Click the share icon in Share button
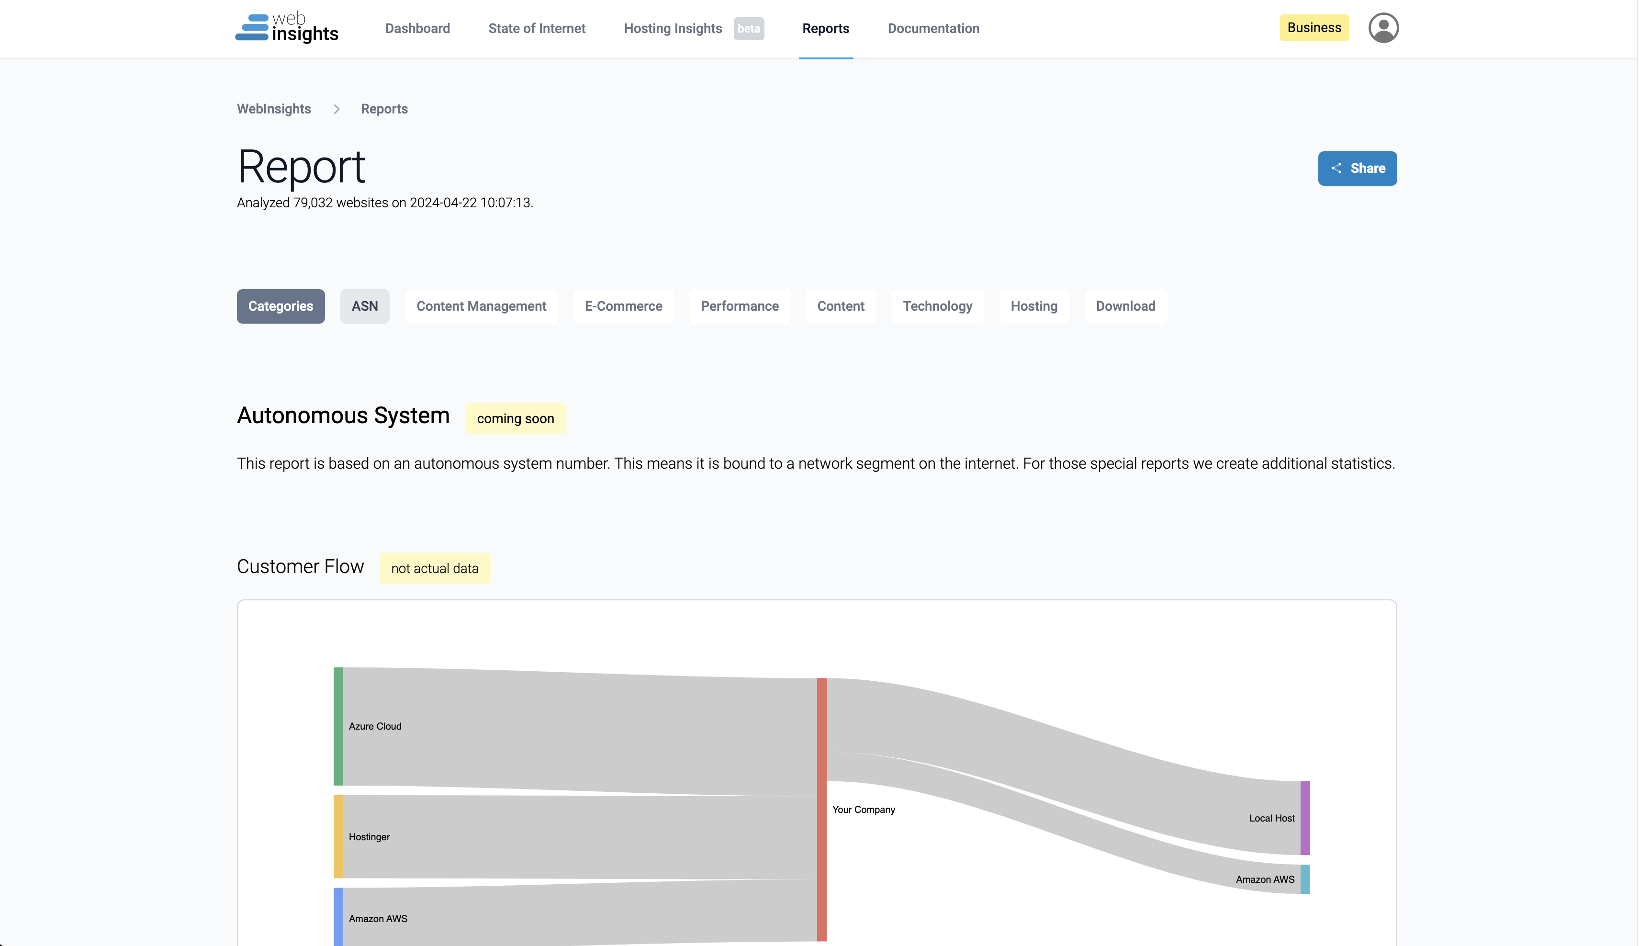Screen dimensions: 1639x946 pyautogui.click(x=1336, y=169)
